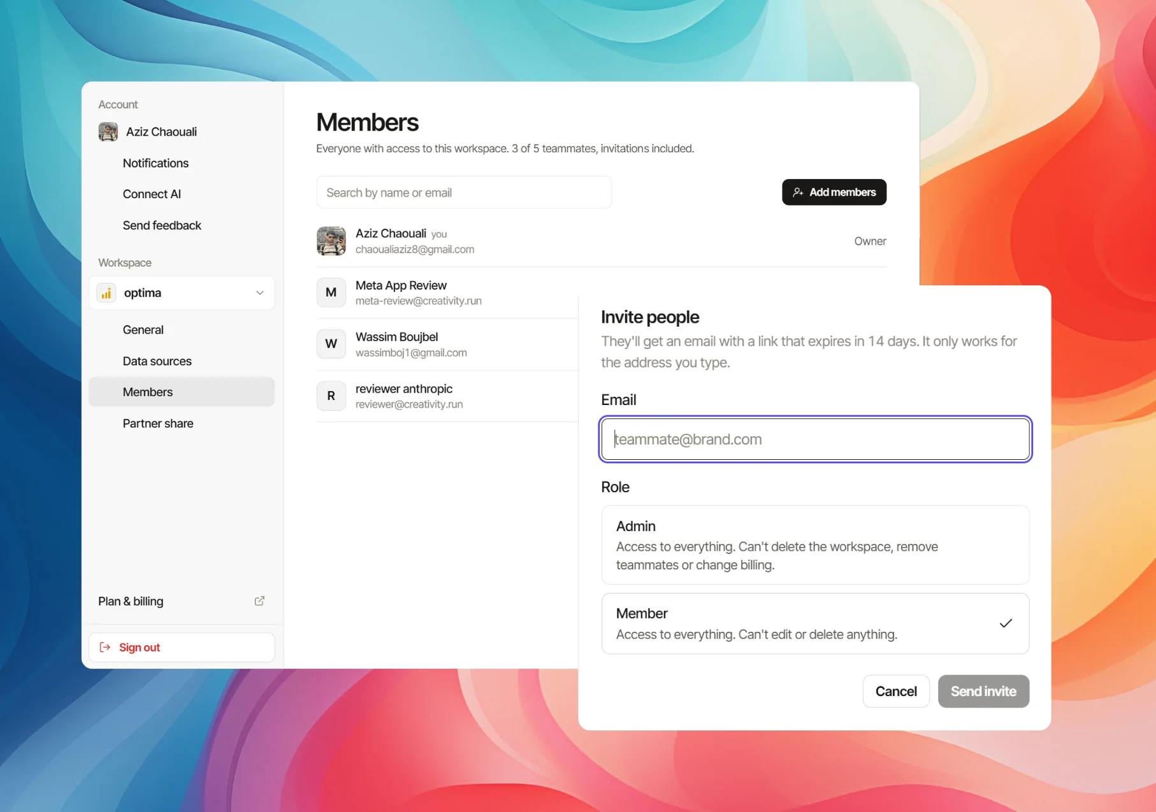Screen dimensions: 1156x812
Task: Click Aziz Chaouali's avatar in the sidebar
Action: 108,132
